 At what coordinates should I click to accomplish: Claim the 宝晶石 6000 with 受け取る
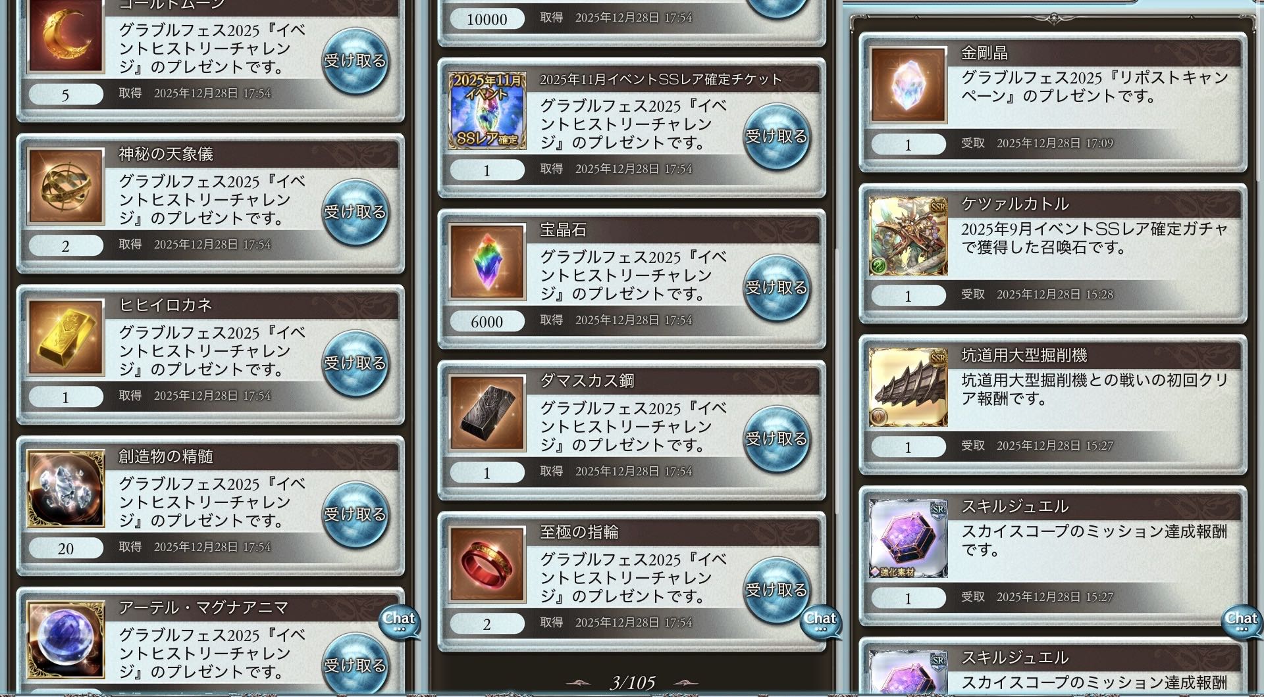coord(776,287)
